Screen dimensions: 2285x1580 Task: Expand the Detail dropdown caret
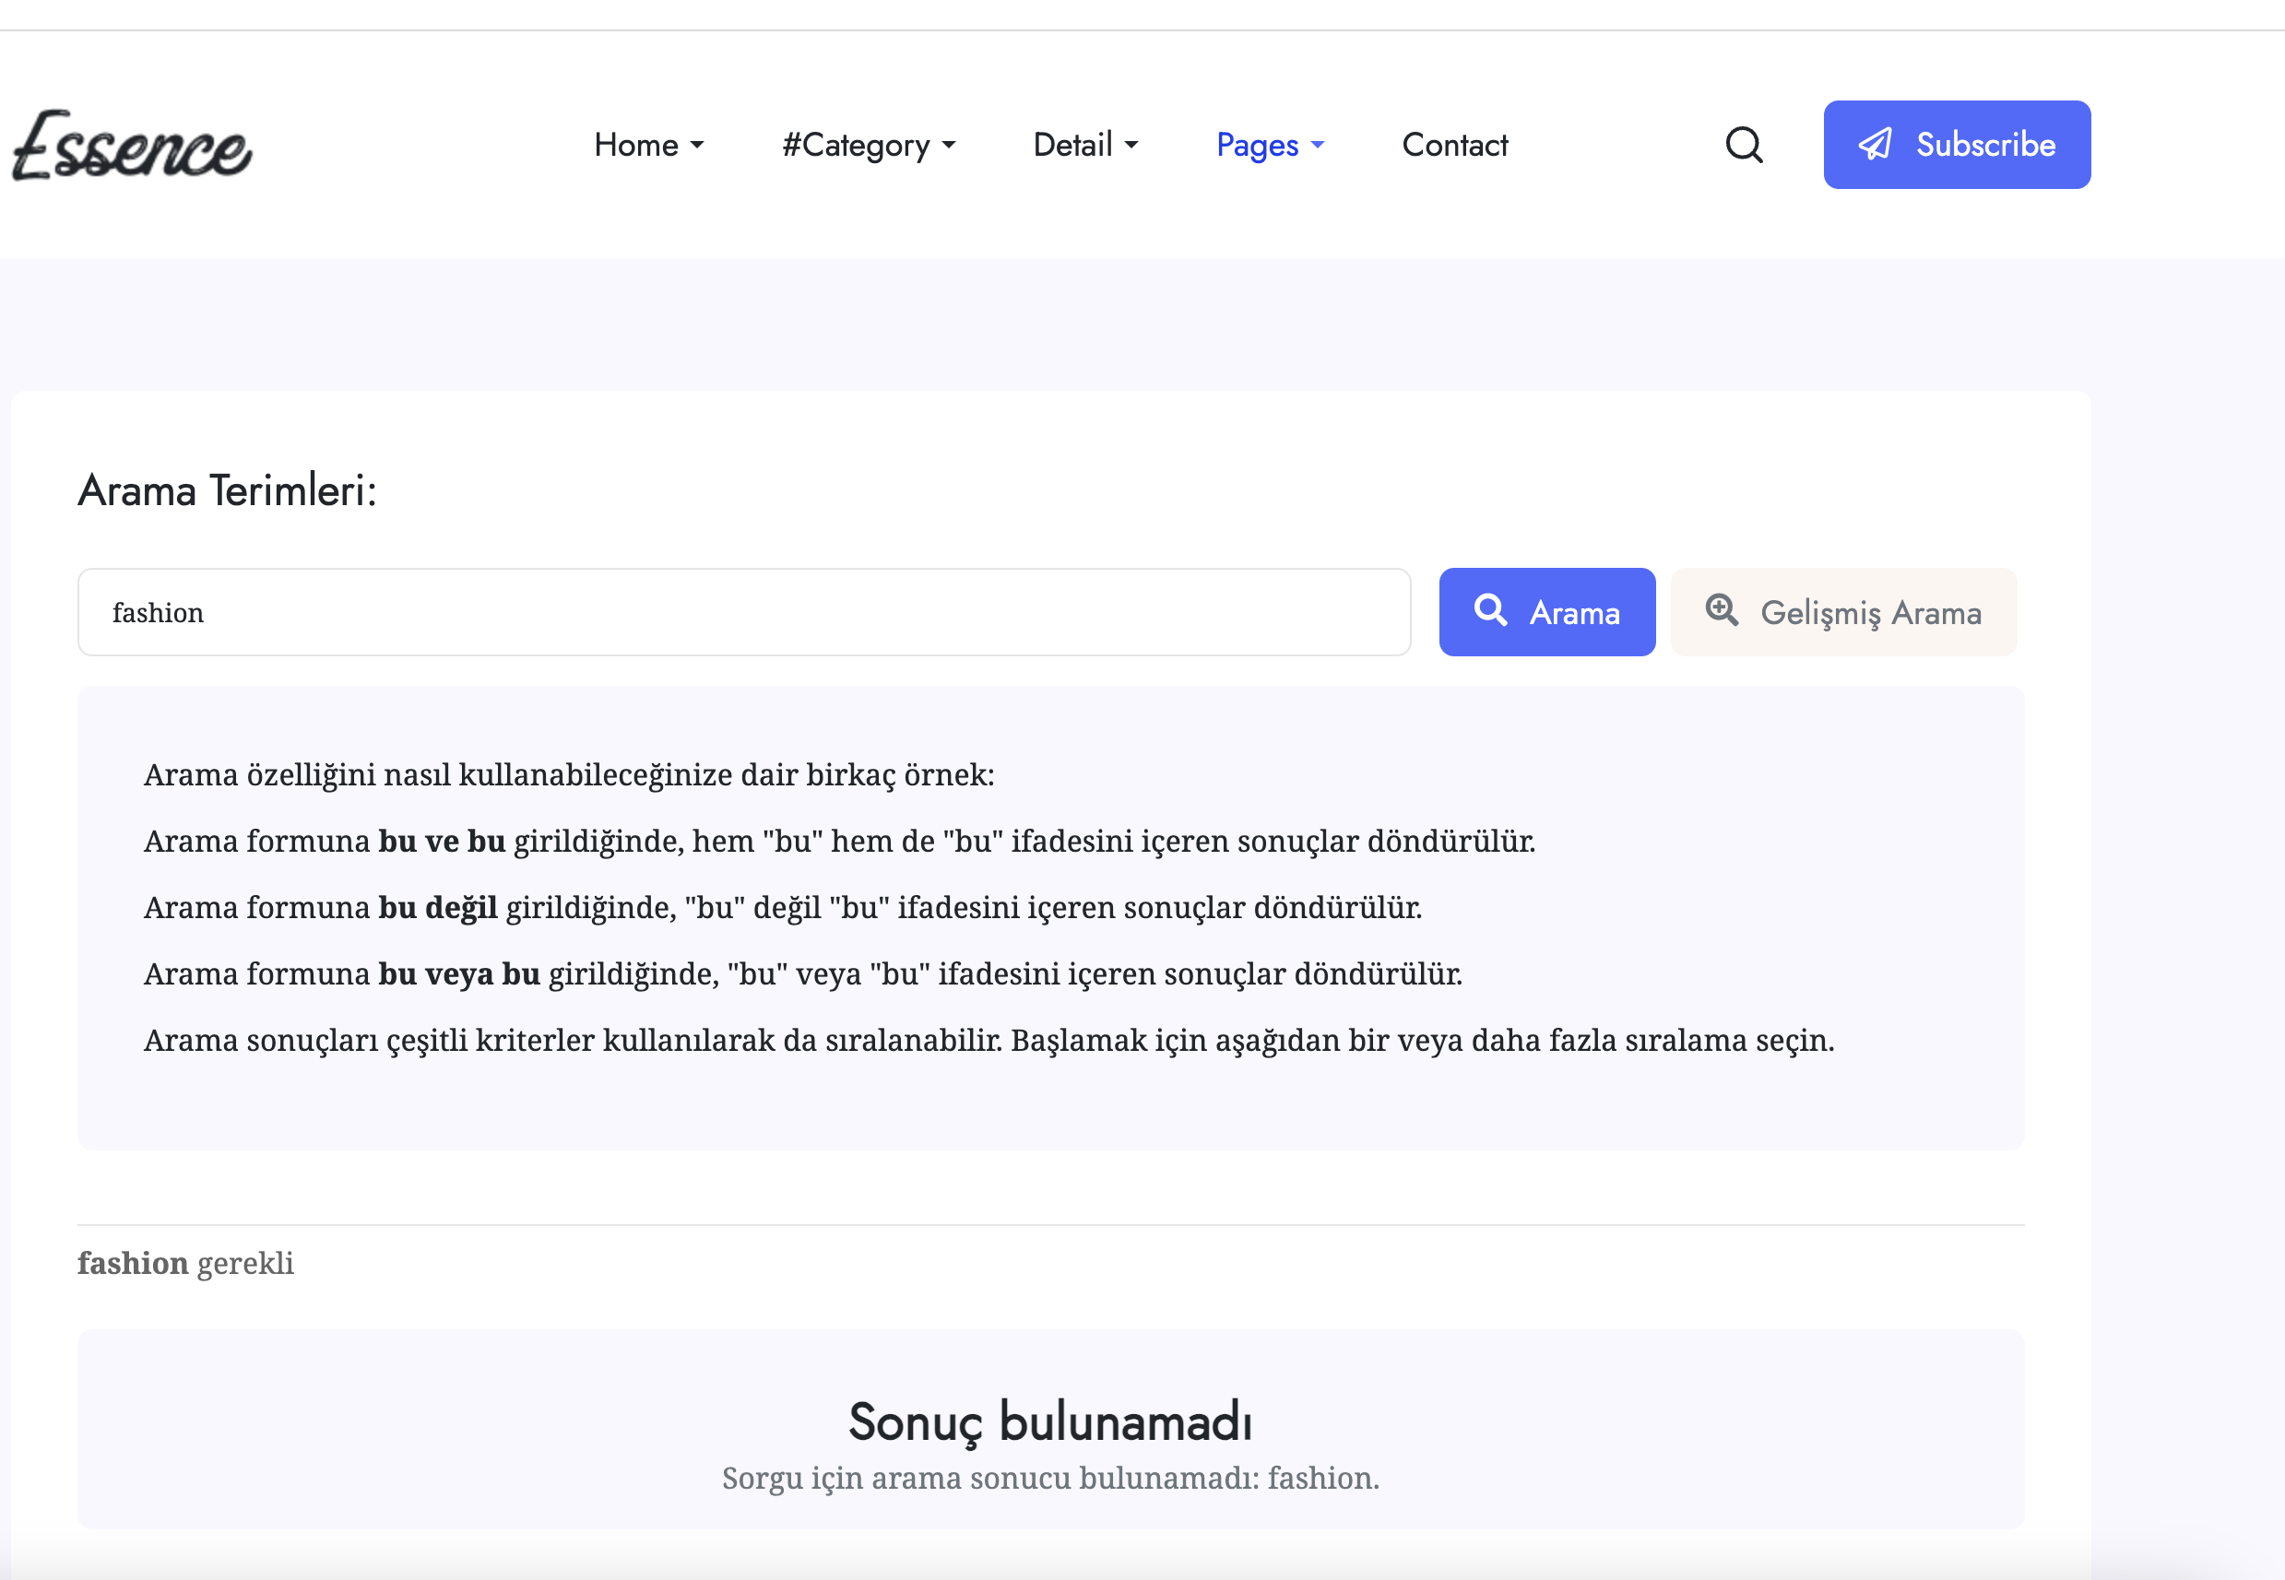(1131, 146)
